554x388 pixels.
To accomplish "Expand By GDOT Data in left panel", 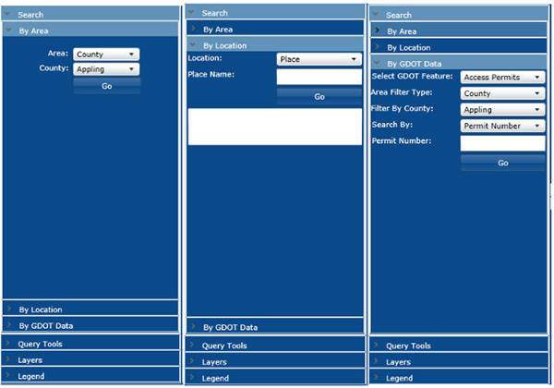I will (90, 325).
